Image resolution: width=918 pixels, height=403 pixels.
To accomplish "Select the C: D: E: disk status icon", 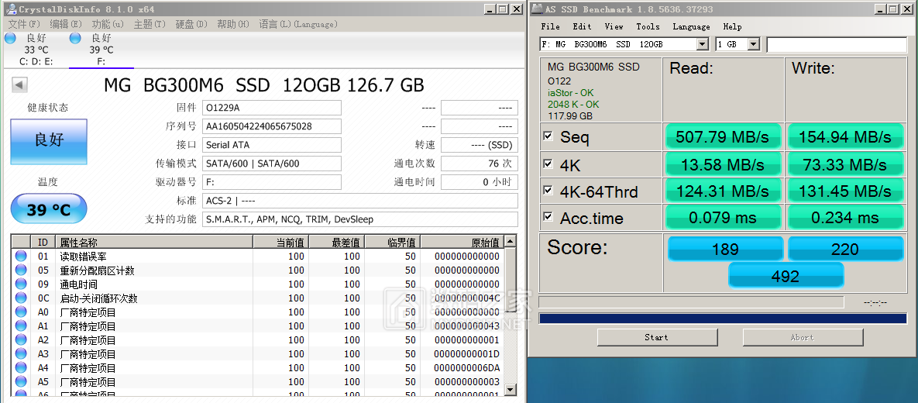I will tap(11, 39).
